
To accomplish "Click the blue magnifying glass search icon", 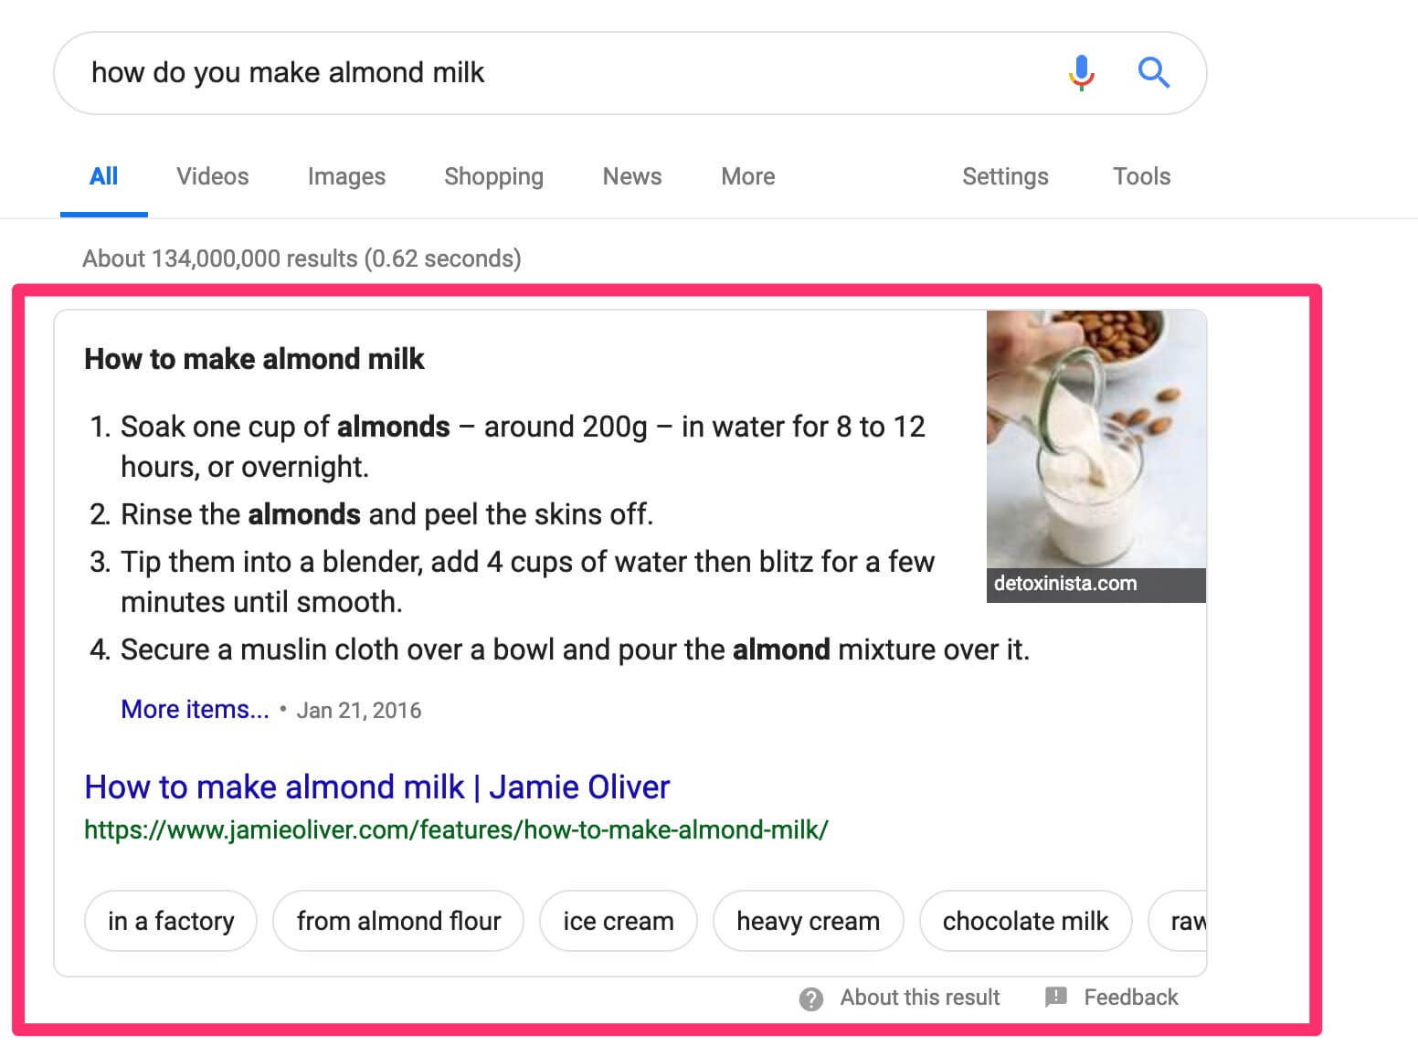I will (1153, 72).
